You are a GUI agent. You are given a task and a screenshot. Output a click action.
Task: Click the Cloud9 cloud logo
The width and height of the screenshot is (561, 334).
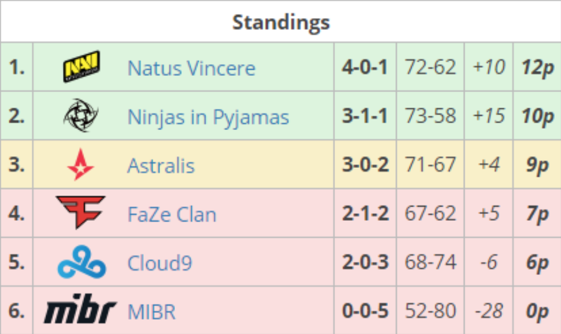click(81, 263)
